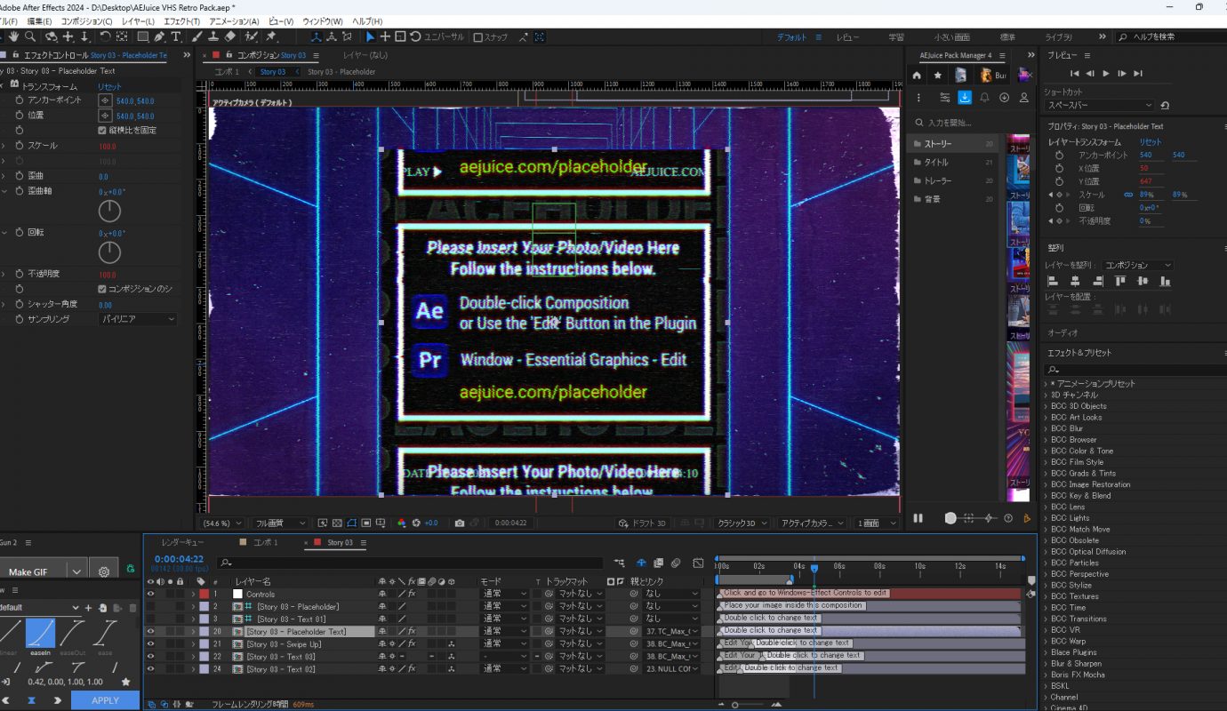Open the sampling dropdown in Effect Controls

point(138,319)
